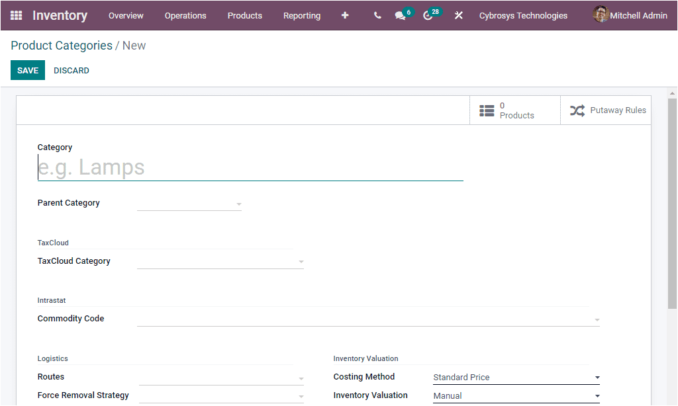
Task: View activities via the clock icon badge 28
Action: [x=428, y=15]
